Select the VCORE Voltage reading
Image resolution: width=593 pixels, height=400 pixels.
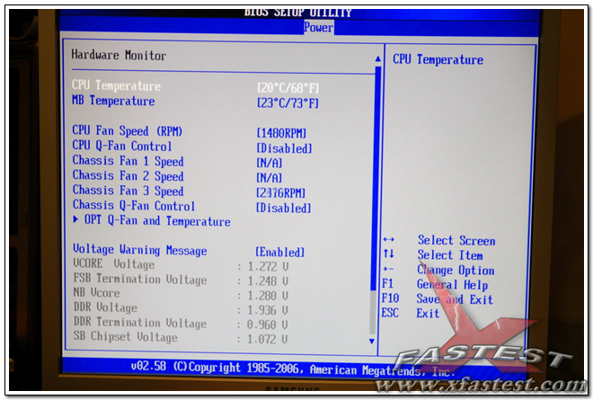262,266
